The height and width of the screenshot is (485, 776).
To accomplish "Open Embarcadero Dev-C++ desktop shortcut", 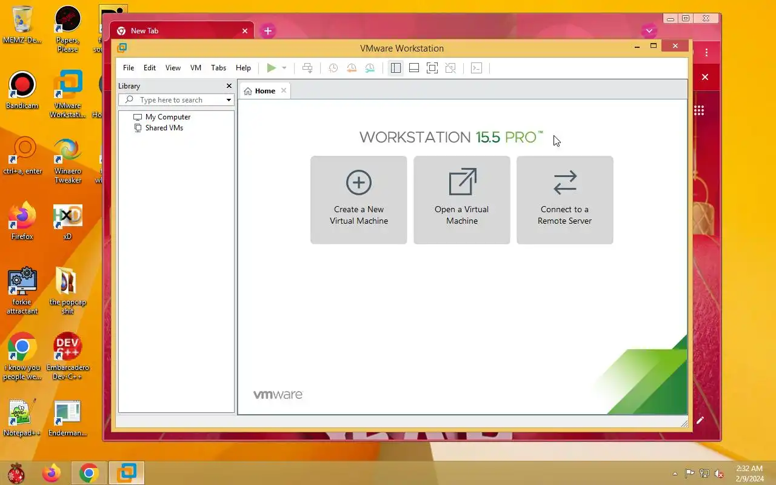I will pos(67,356).
